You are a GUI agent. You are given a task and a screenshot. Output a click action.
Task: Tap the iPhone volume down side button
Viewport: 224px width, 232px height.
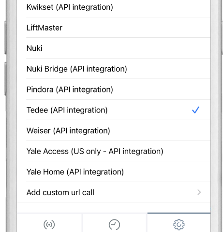(x=5, y=78)
